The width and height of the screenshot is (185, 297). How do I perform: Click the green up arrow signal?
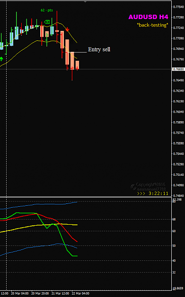coord(1,59)
